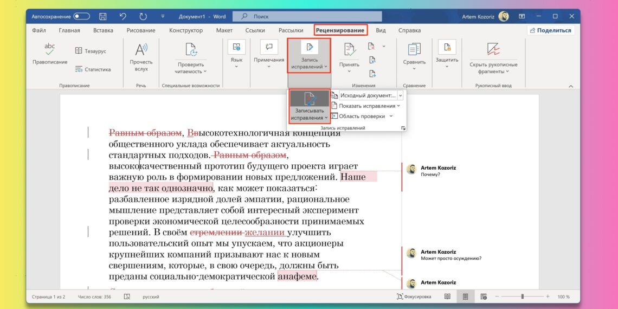
Task: Click the Правописание spell check icon
Action: pyautogui.click(x=50, y=50)
